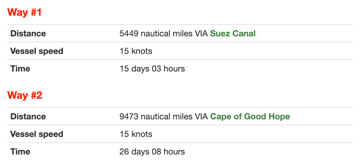Click the Distance label in Way #1 table
361x166 pixels.
[28, 34]
